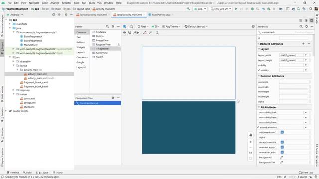Minimize the Palette panel
Screen dimensions: 319x179
coord(118,26)
